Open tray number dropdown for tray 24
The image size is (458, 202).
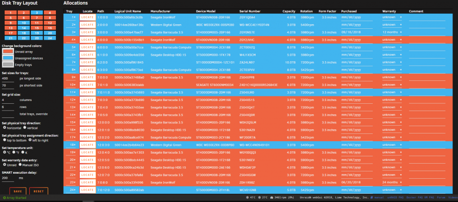click(71, 190)
